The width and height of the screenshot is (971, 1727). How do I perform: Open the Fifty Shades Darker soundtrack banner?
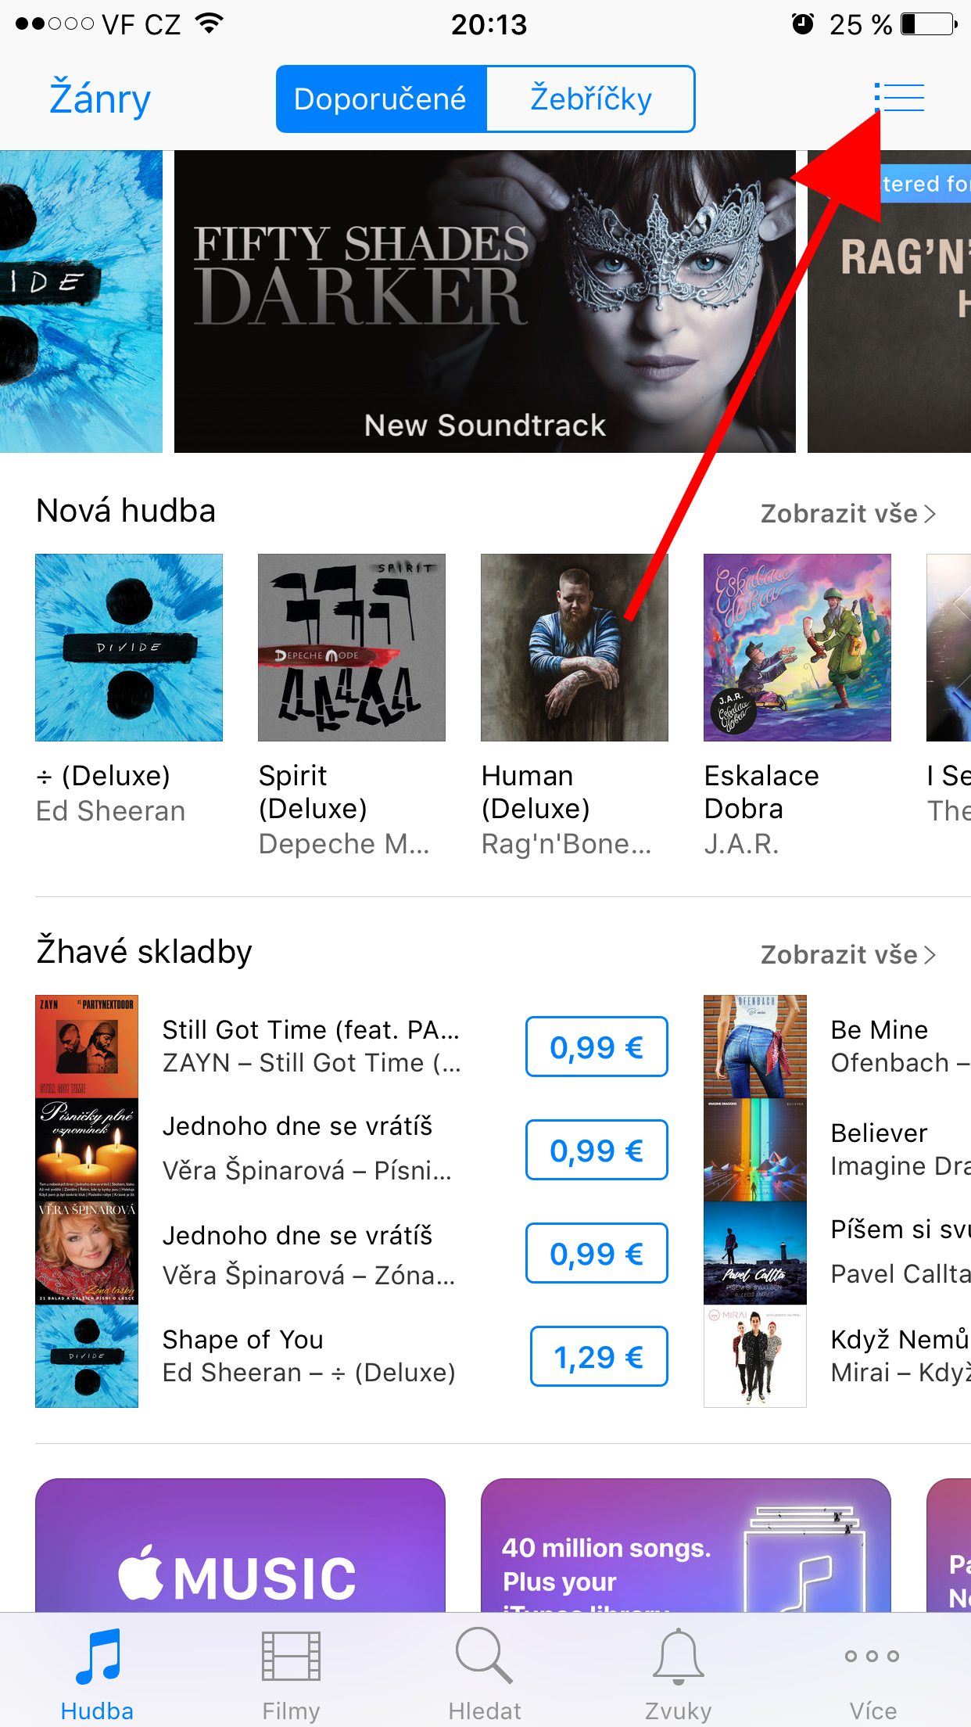point(485,302)
